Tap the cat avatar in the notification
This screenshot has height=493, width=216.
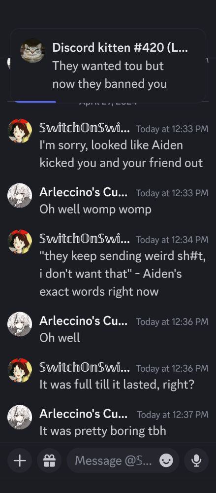[32, 51]
